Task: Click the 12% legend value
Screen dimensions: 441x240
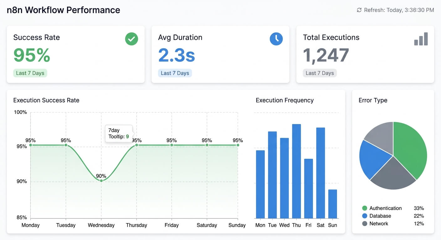Action: pyautogui.click(x=419, y=224)
